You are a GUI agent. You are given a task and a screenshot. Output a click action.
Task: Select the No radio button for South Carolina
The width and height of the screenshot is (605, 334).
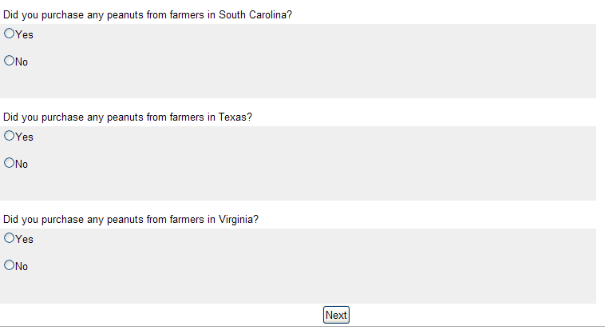(x=10, y=61)
